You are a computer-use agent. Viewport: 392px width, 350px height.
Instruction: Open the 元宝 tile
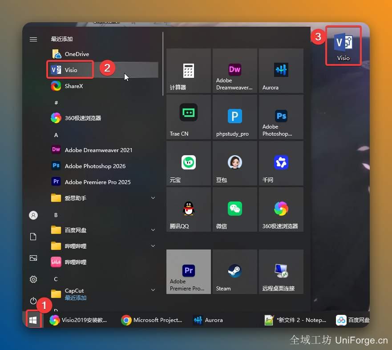pos(189,163)
